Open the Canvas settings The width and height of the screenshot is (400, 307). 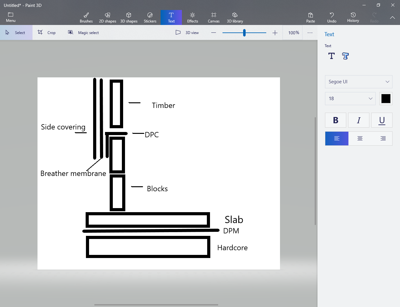(214, 17)
